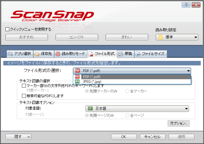The height and width of the screenshot is (144, 204).
Task: Click the JP language icon
Action: tap(90, 109)
